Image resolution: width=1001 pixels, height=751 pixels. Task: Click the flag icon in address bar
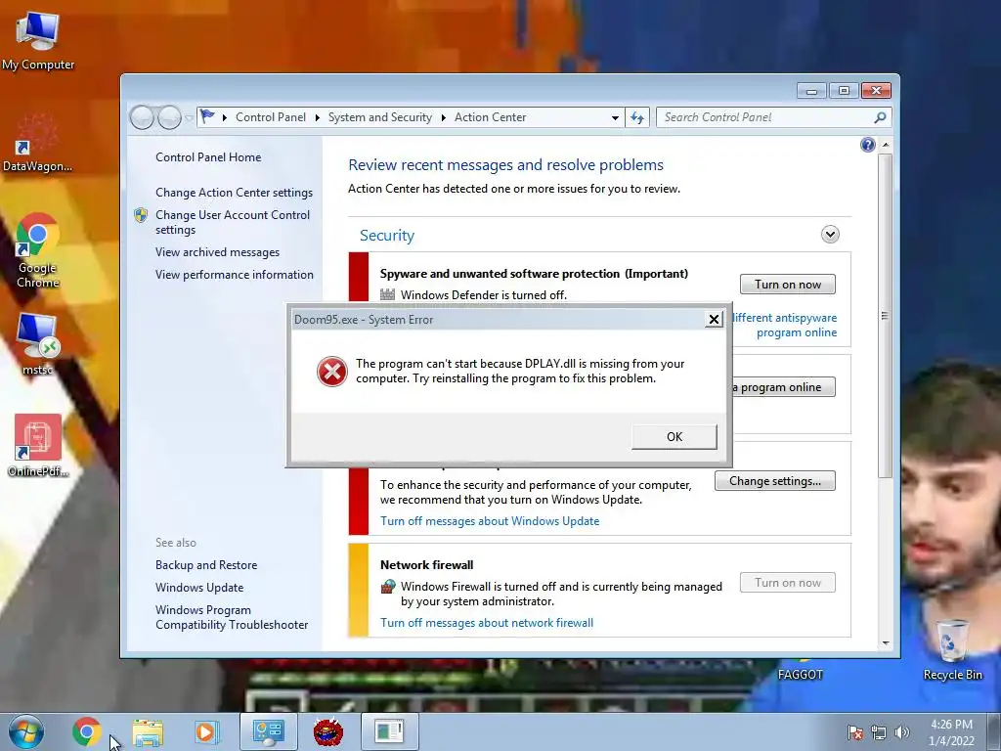click(207, 117)
